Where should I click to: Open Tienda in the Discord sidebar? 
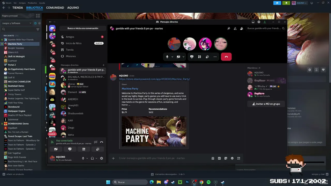point(83,50)
